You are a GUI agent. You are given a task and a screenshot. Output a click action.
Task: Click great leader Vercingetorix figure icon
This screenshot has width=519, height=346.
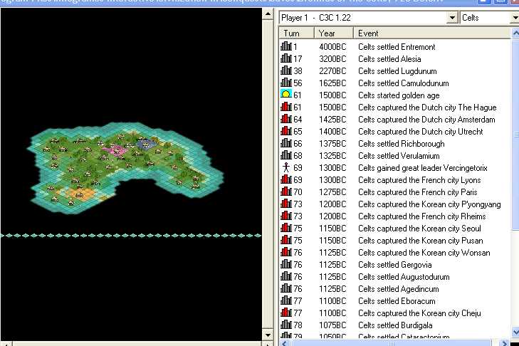click(x=286, y=167)
